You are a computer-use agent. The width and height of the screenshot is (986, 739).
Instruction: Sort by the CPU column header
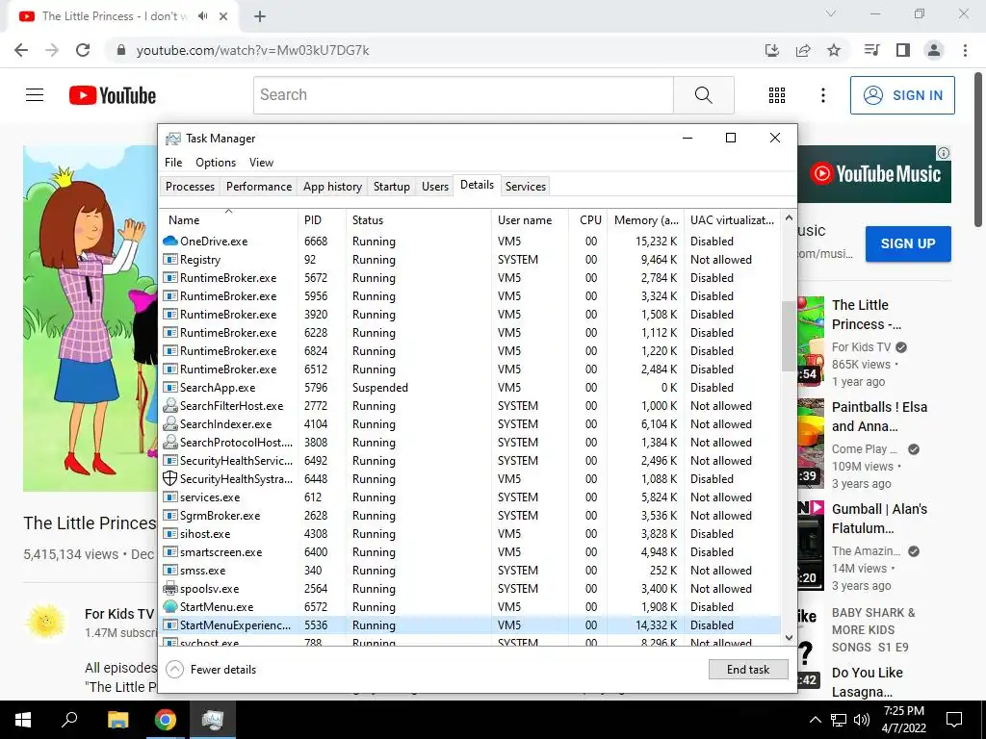click(x=590, y=220)
